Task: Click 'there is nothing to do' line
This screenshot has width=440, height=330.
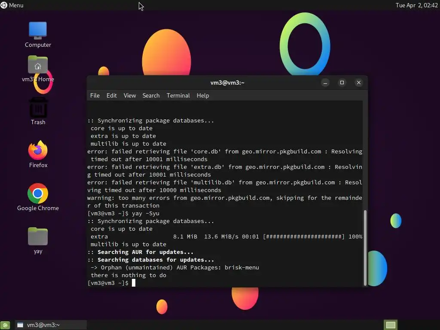Action: [x=128, y=275]
